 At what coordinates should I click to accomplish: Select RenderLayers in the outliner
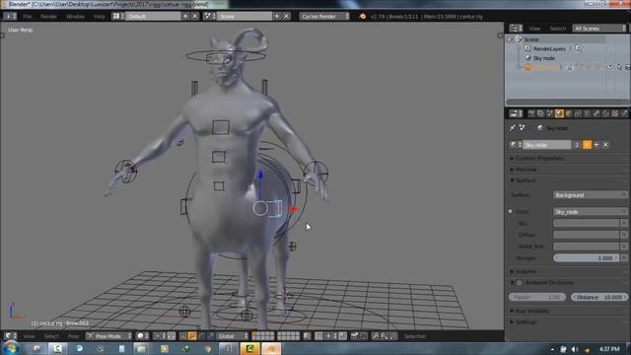tap(549, 48)
